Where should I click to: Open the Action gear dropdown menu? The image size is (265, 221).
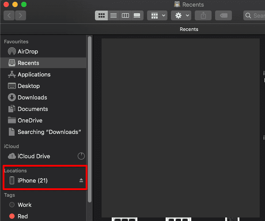[x=182, y=15]
